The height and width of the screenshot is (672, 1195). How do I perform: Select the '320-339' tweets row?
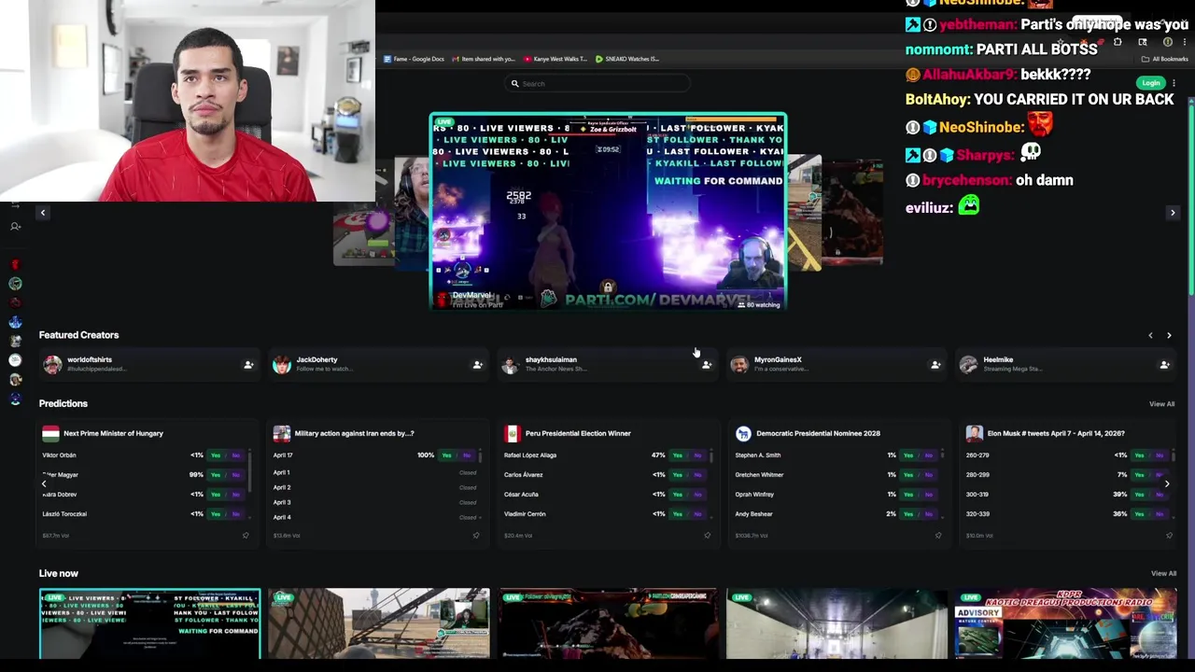pyautogui.click(x=1068, y=514)
